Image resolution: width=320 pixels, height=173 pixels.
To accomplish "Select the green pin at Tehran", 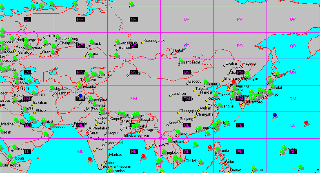I will tap(33, 93).
